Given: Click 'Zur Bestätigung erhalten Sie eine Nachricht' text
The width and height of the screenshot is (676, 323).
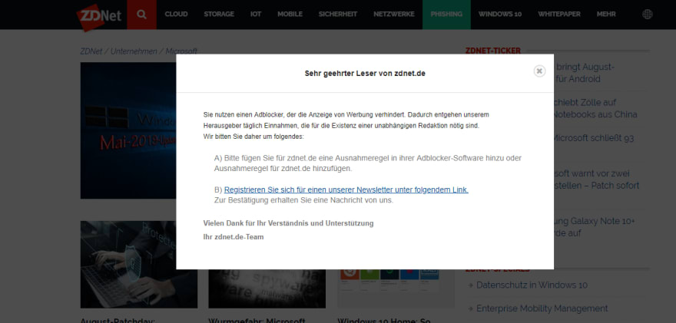Looking at the screenshot, I should [304, 200].
